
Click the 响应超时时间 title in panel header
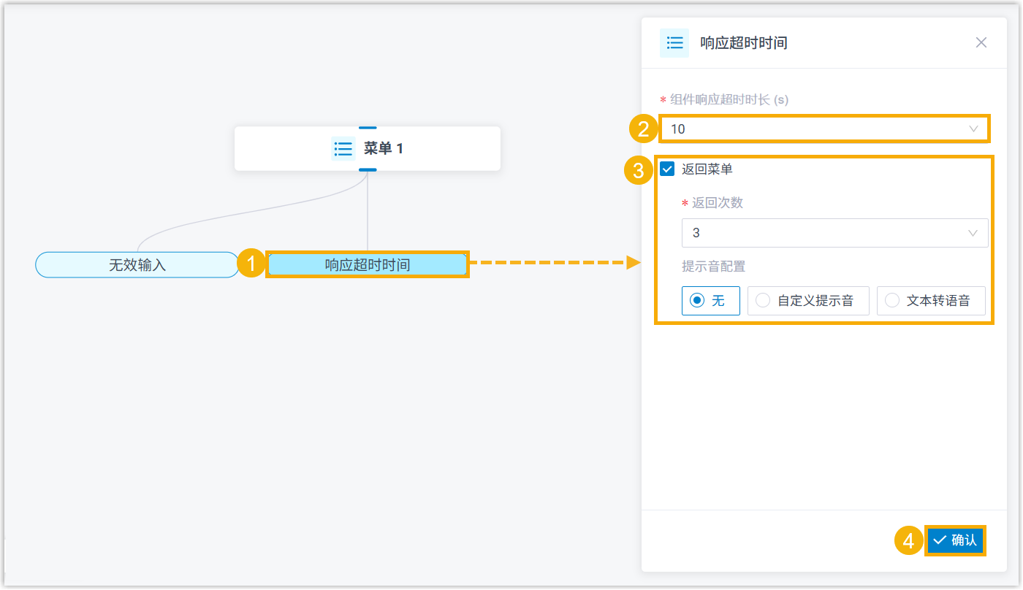tap(743, 43)
